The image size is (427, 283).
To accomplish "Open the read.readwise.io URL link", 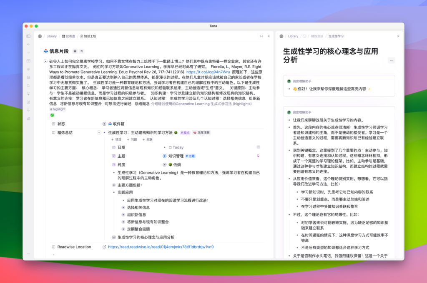I will click(x=161, y=247).
